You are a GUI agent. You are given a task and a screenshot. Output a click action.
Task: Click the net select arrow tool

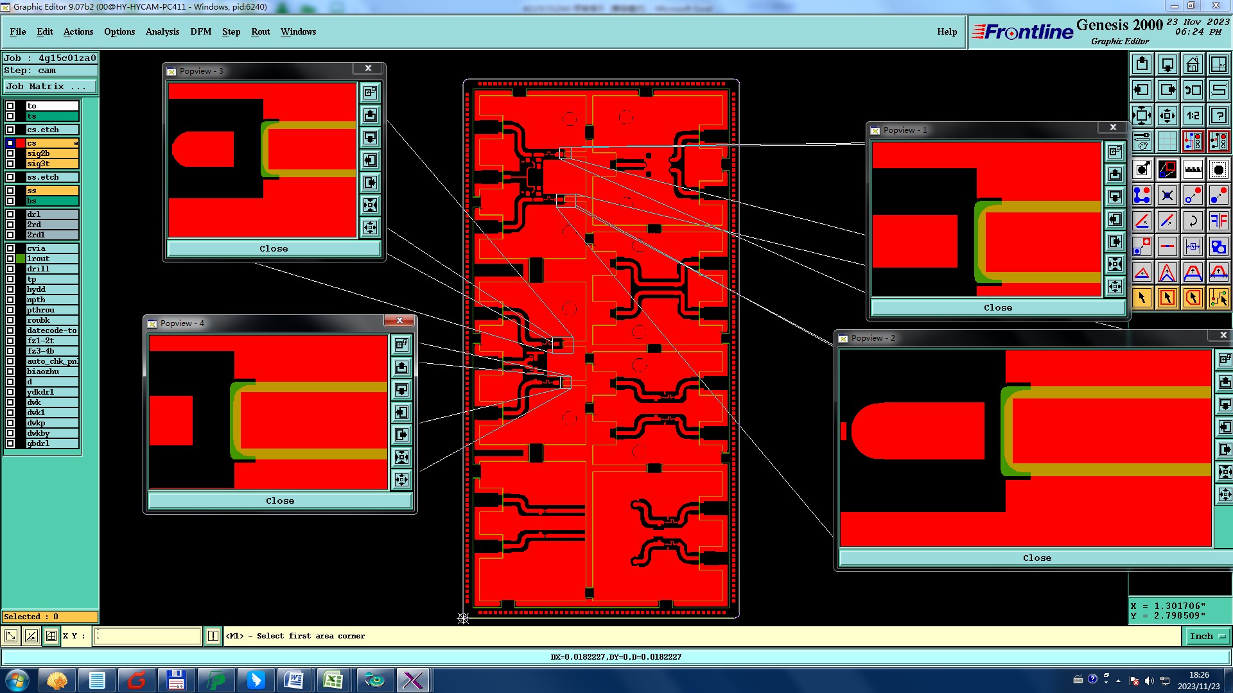click(1218, 298)
